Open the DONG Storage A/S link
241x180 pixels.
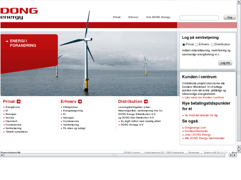coord(132,125)
